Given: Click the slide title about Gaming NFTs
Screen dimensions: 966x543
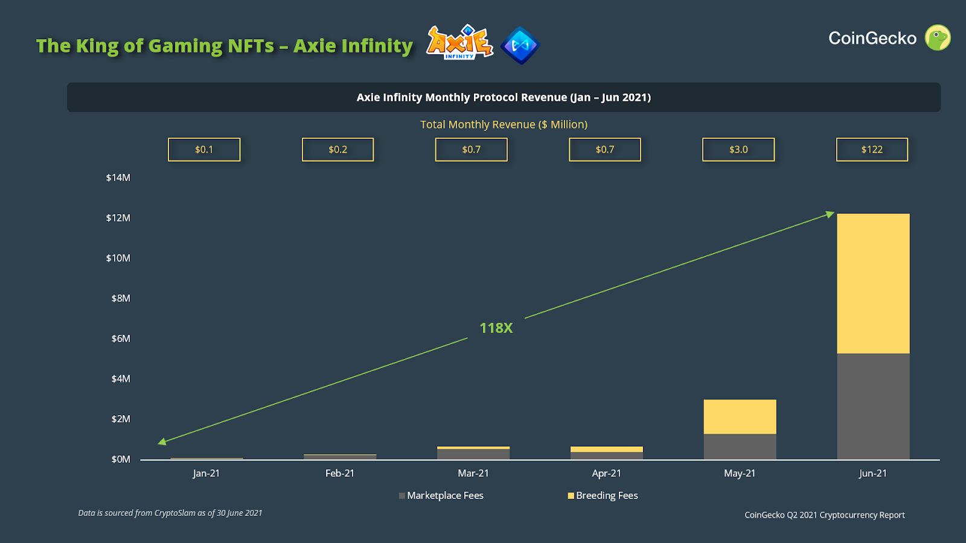Looking at the screenshot, I should click(x=225, y=46).
